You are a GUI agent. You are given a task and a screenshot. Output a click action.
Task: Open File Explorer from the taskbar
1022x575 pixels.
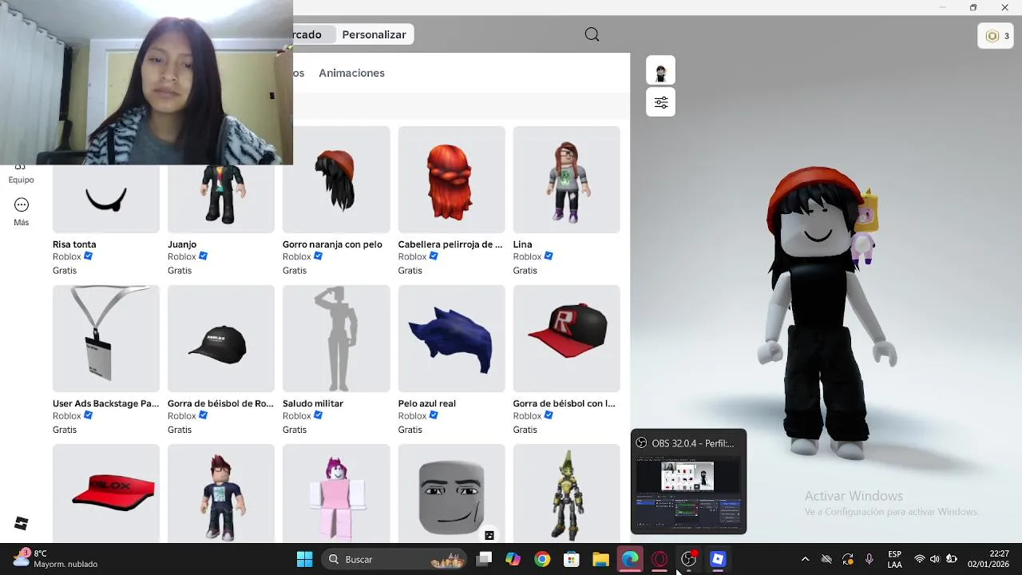(600, 559)
